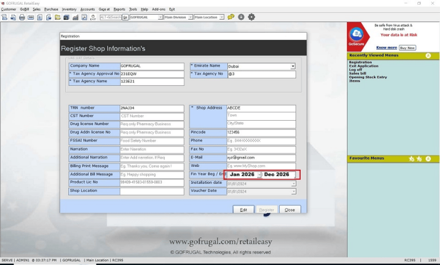The height and width of the screenshot is (265, 440).
Task: Click the E-Mail field
Action: pos(261,158)
